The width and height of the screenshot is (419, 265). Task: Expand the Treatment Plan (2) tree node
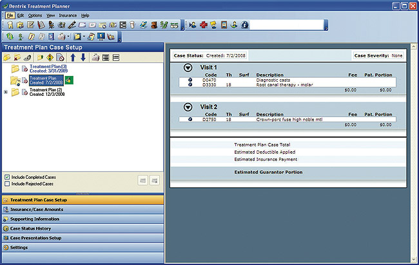[x=6, y=92]
